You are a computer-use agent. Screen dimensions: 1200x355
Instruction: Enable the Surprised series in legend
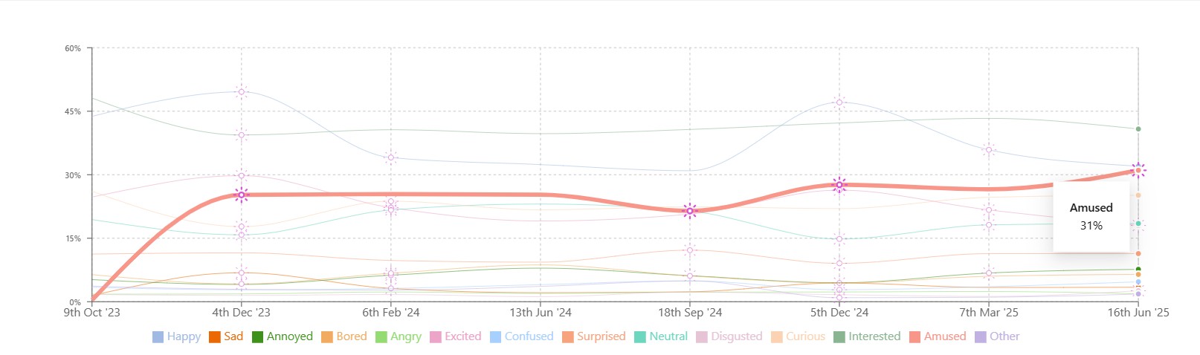click(x=601, y=336)
